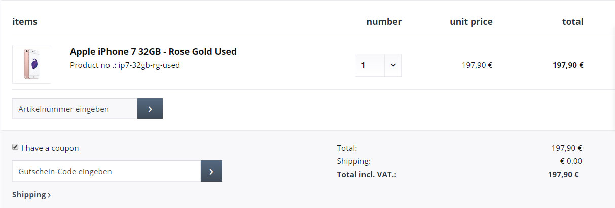Open the Apple iPhone 7 32GB product link
This screenshot has height=208, width=615.
click(x=153, y=52)
